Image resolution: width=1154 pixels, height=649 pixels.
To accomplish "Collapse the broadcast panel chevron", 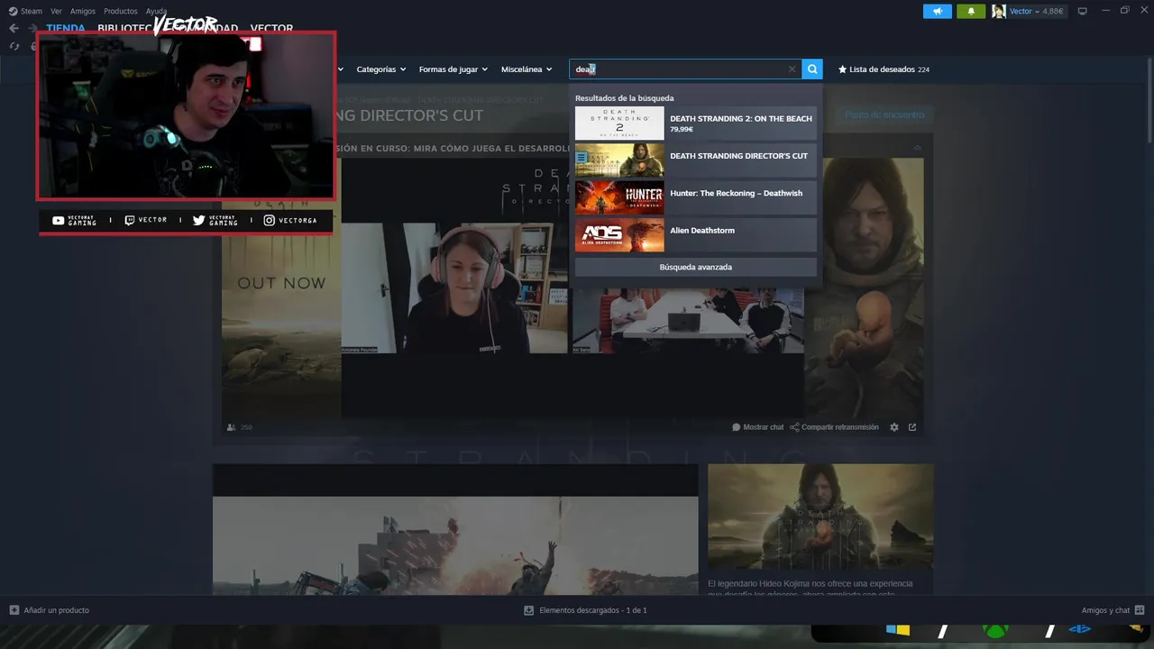I will (918, 147).
